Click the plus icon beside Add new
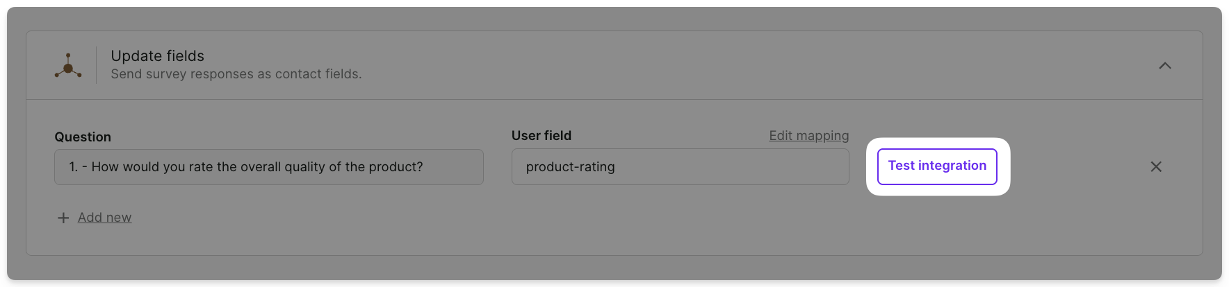The image size is (1229, 287). click(63, 218)
